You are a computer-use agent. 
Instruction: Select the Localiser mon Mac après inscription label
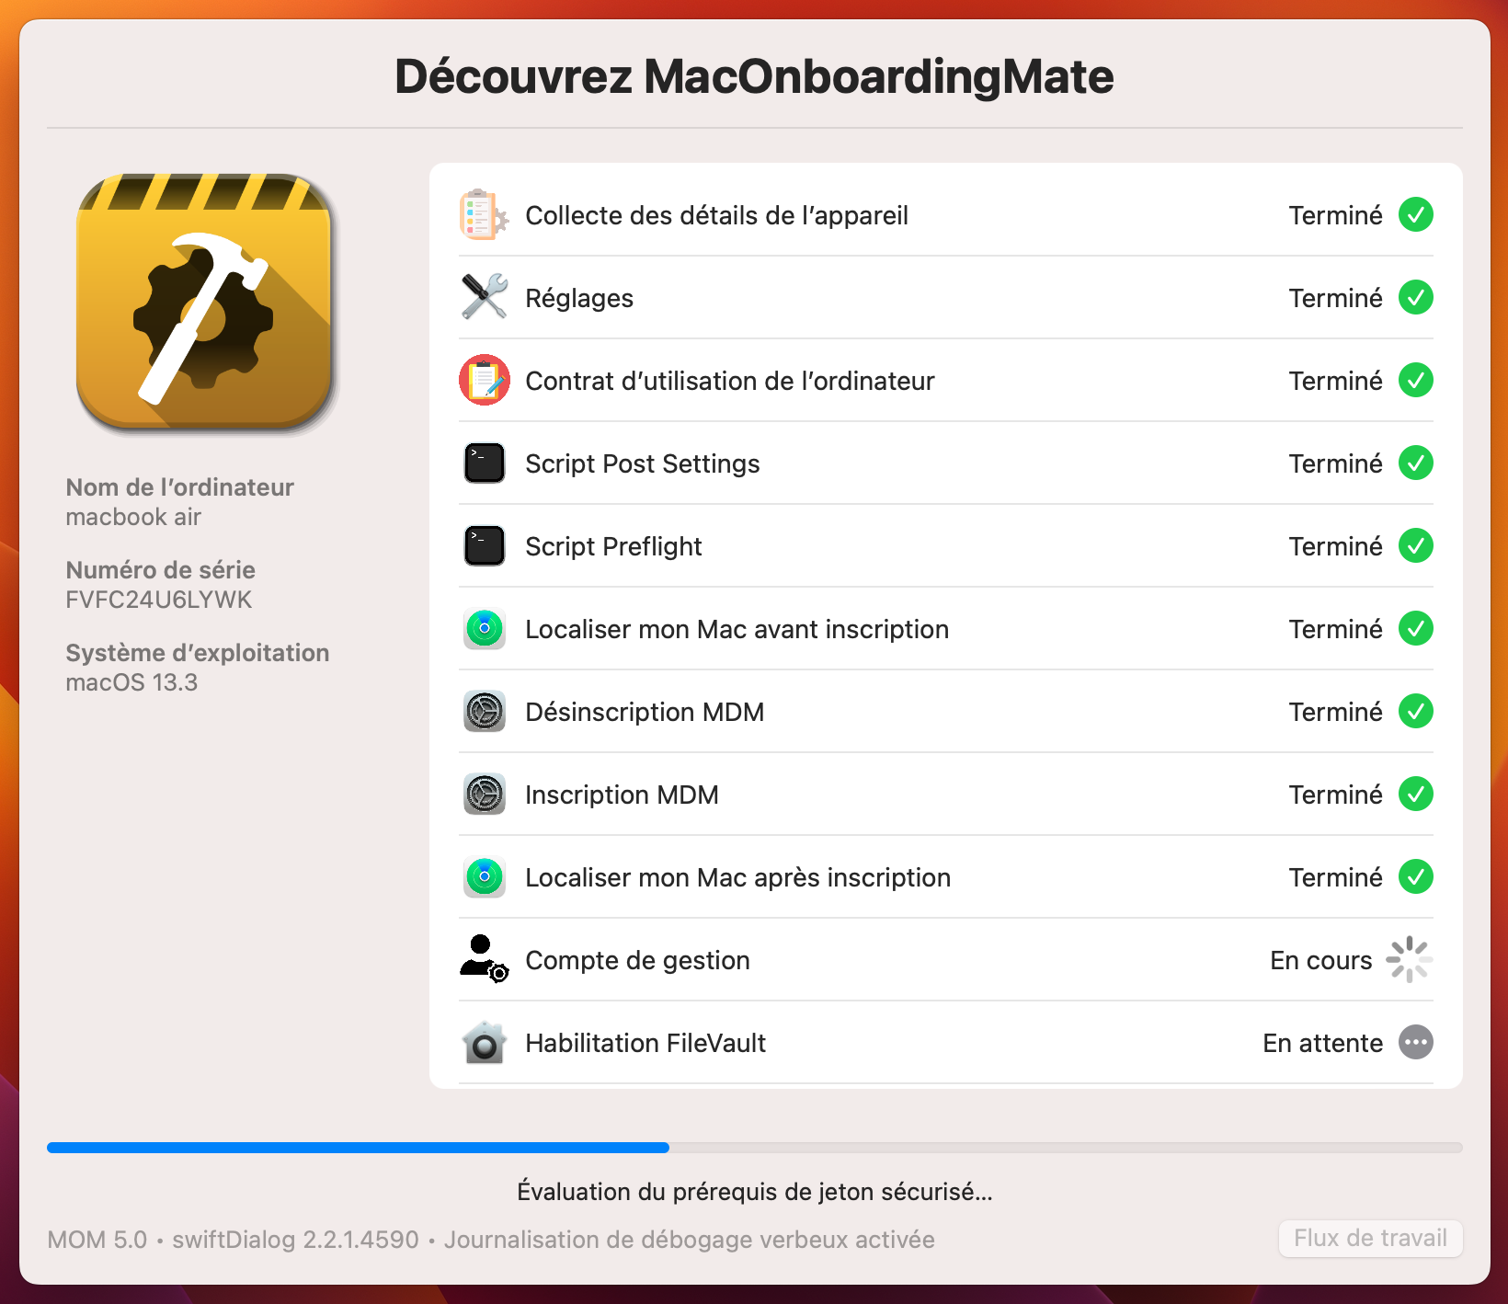click(737, 877)
